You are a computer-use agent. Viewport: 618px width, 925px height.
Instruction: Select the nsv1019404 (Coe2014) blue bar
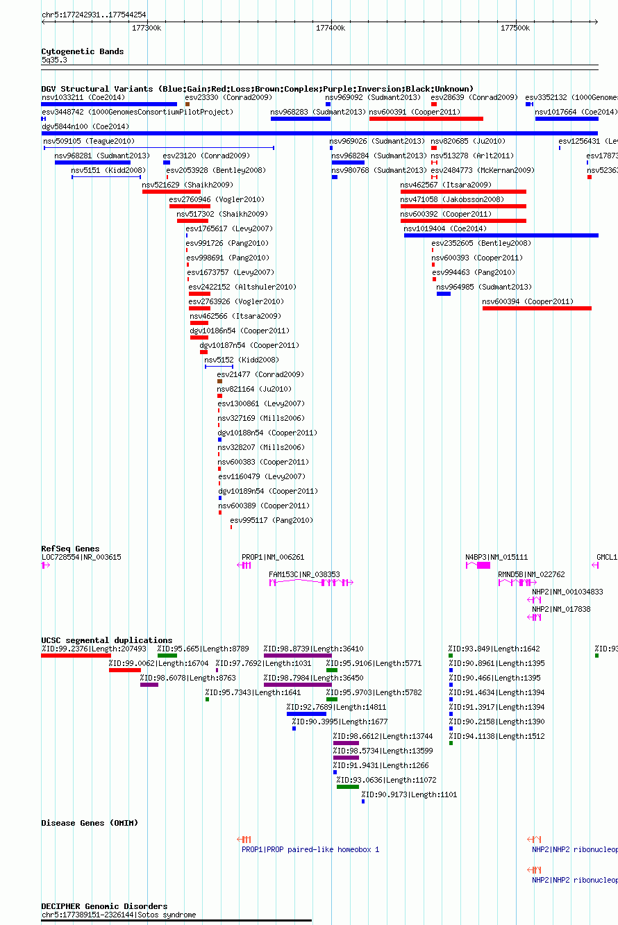(x=501, y=235)
